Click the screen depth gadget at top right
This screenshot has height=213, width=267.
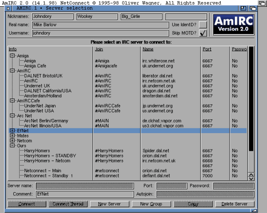pyautogui.click(x=262, y=3)
